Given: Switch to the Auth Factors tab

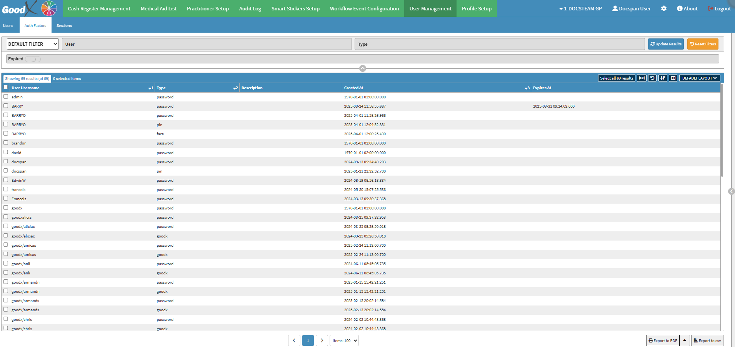Looking at the screenshot, I should point(35,25).
